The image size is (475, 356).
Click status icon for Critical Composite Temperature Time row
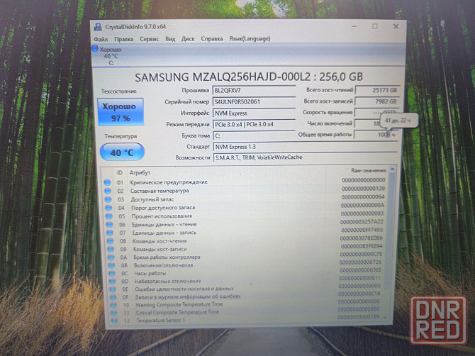(114, 313)
